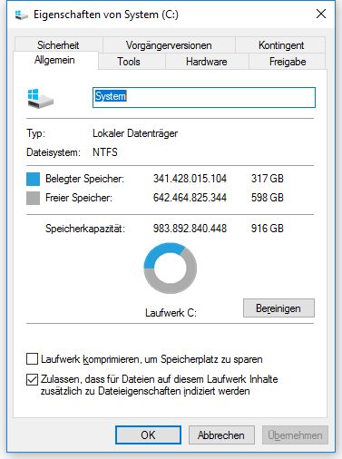Click the Bereinigen button
The image size is (342, 459).
click(x=278, y=308)
